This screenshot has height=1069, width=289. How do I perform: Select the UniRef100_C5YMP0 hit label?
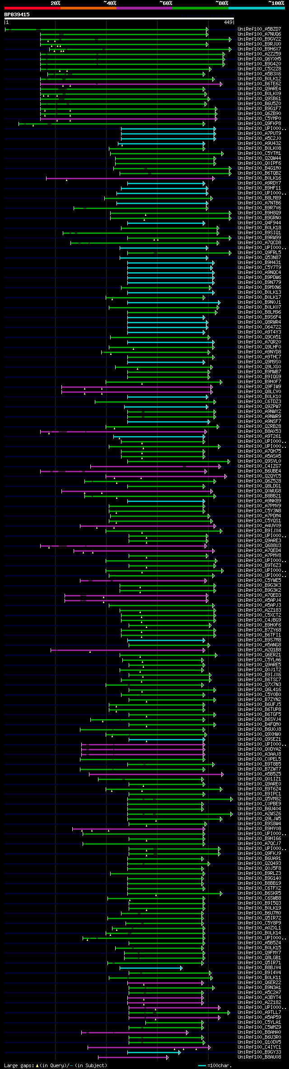(259, 118)
